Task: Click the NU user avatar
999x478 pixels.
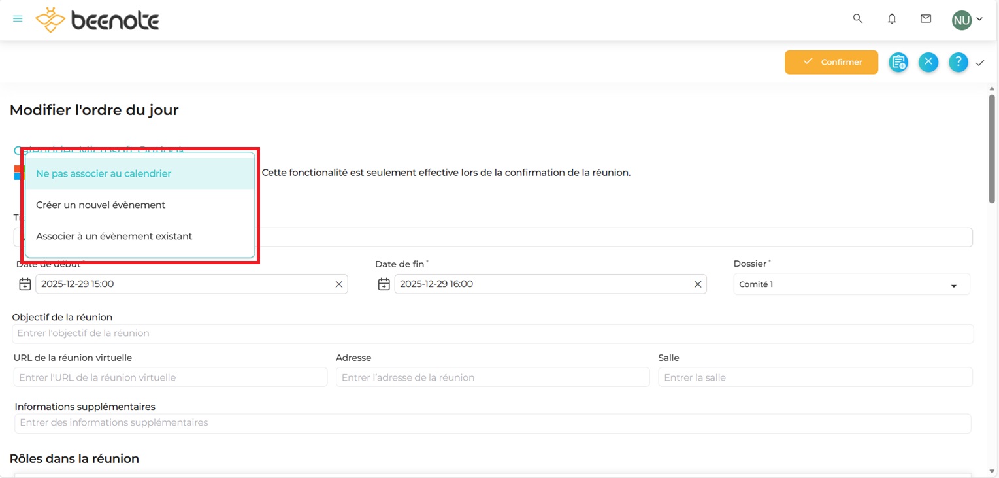Action: click(x=961, y=20)
